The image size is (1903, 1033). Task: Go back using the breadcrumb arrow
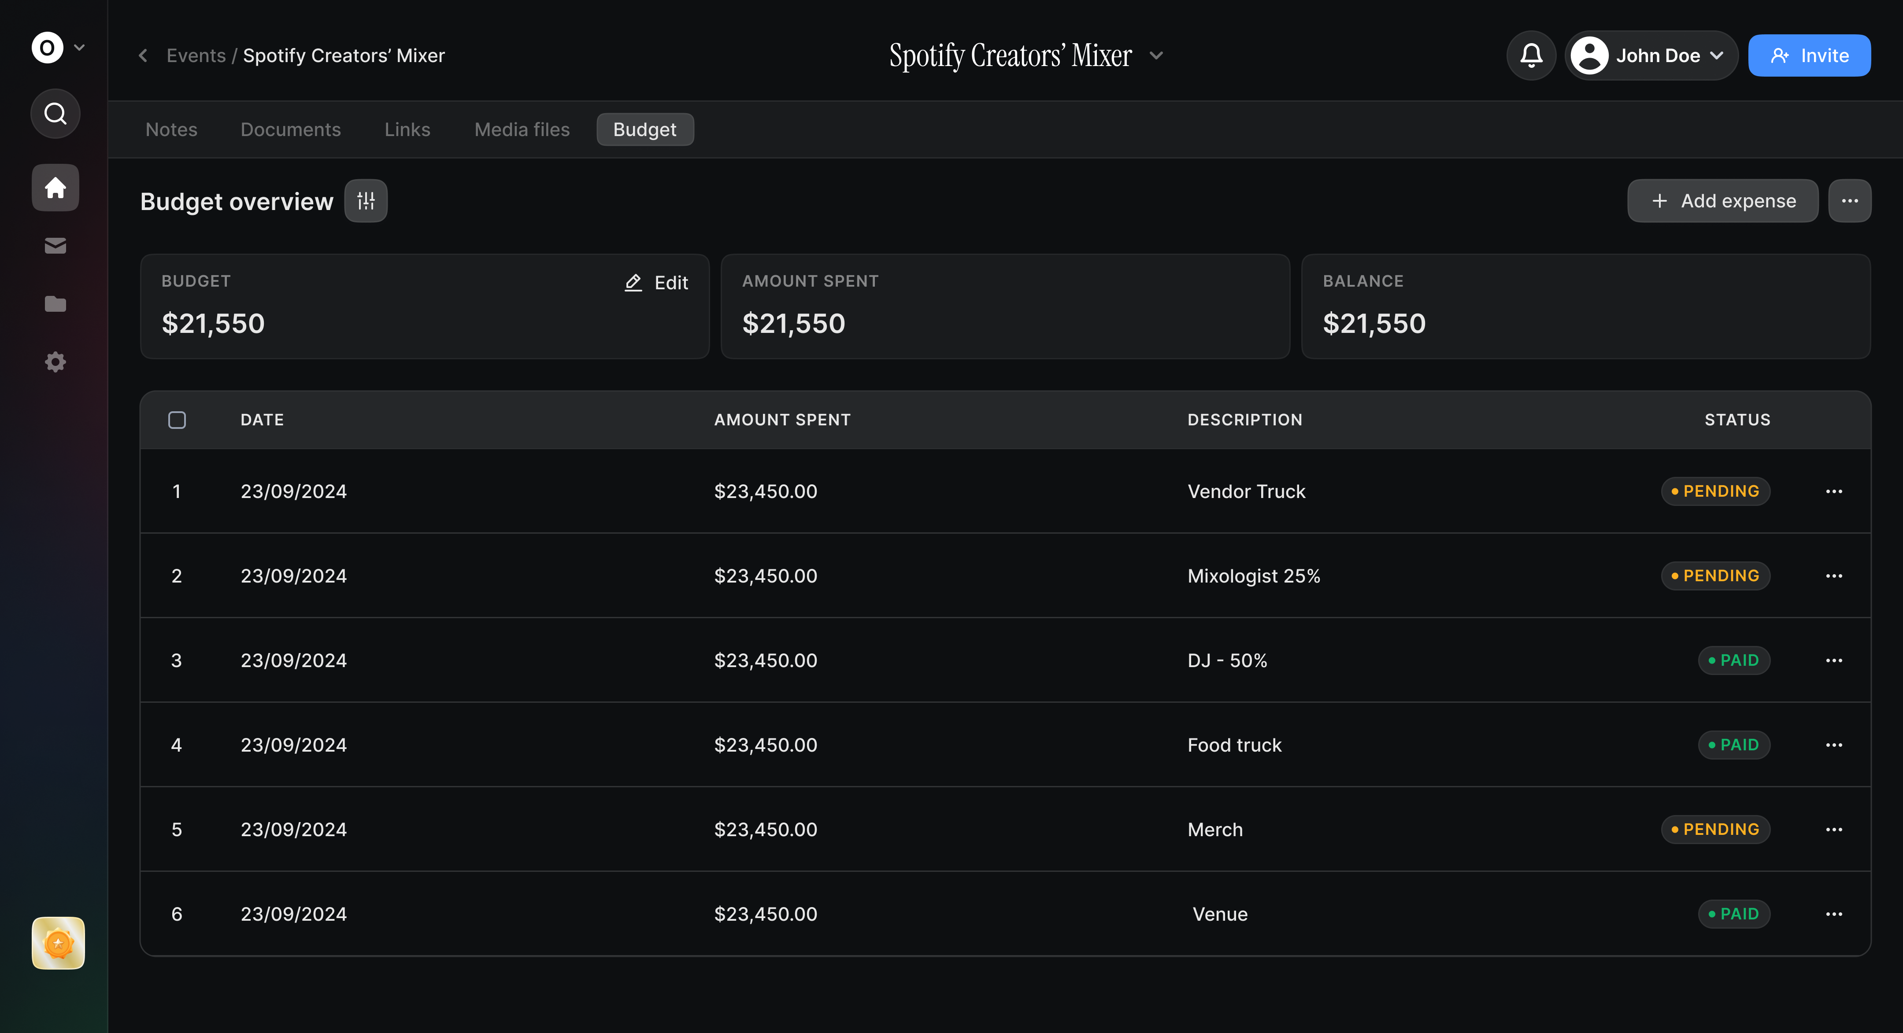(143, 55)
